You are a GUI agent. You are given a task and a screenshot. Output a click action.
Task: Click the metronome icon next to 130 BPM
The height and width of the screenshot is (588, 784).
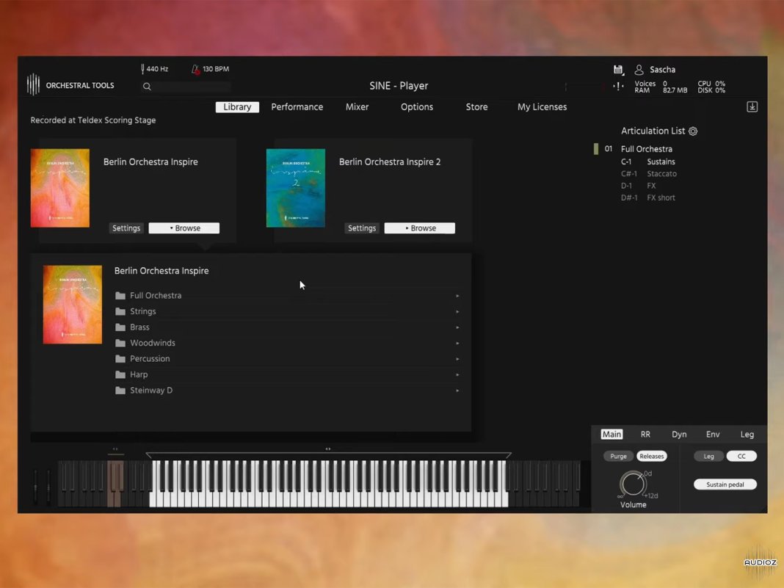195,68
